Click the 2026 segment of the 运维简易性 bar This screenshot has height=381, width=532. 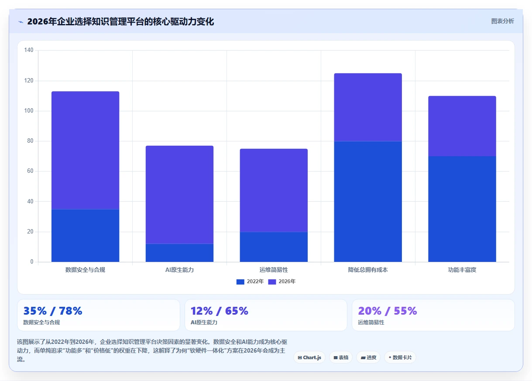(x=274, y=190)
